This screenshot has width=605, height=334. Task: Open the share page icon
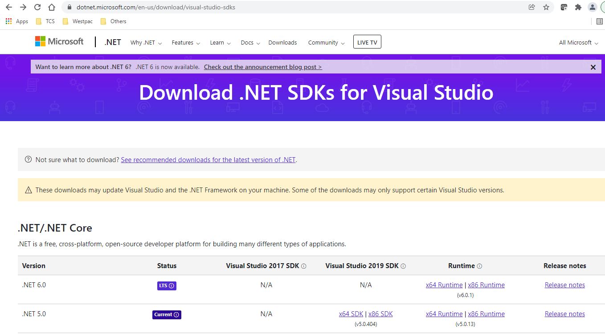(531, 7)
